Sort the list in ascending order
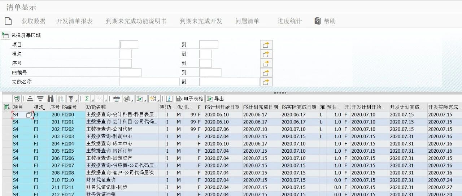Image resolution: width=462 pixels, height=196 pixels. (30, 99)
